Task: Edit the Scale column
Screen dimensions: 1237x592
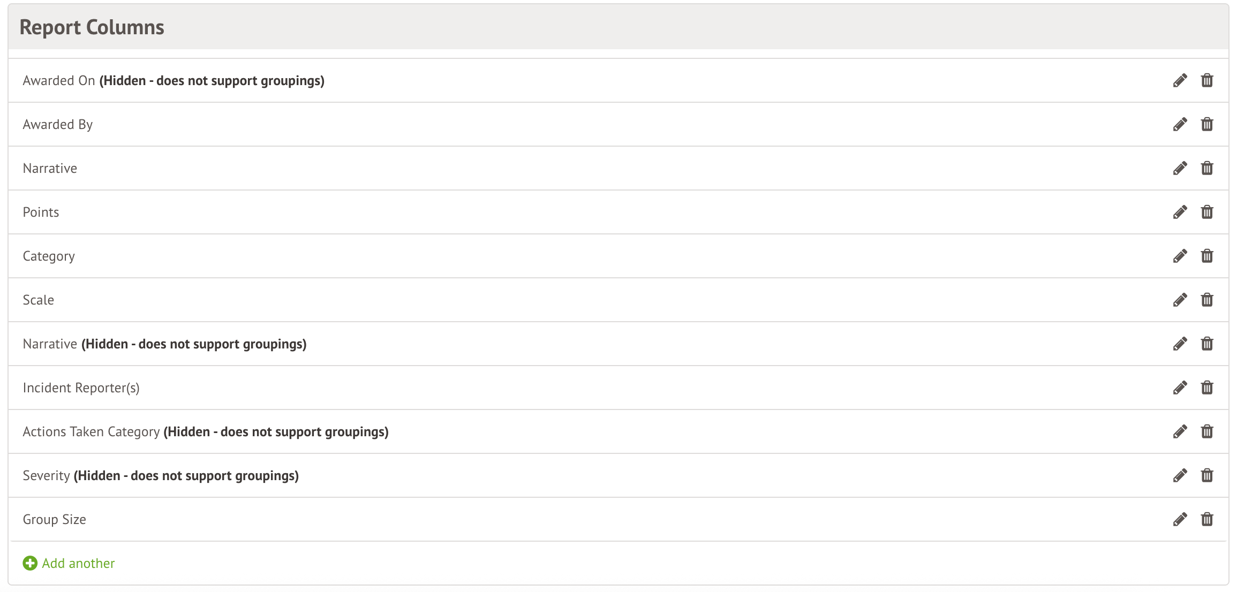Action: point(1180,300)
